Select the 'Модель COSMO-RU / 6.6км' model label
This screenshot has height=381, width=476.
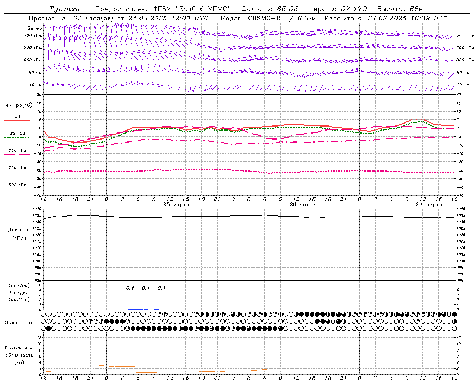click(x=268, y=18)
